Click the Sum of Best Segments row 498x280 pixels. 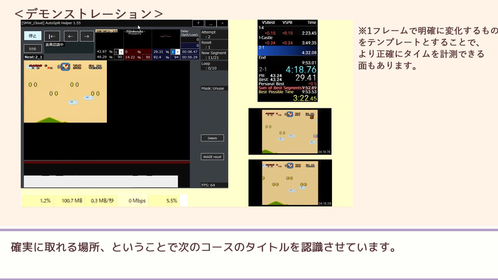pyautogui.click(x=287, y=88)
